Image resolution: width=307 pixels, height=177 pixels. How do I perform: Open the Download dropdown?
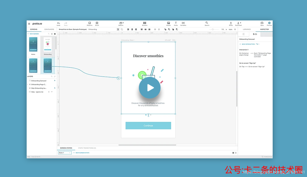click(x=239, y=24)
